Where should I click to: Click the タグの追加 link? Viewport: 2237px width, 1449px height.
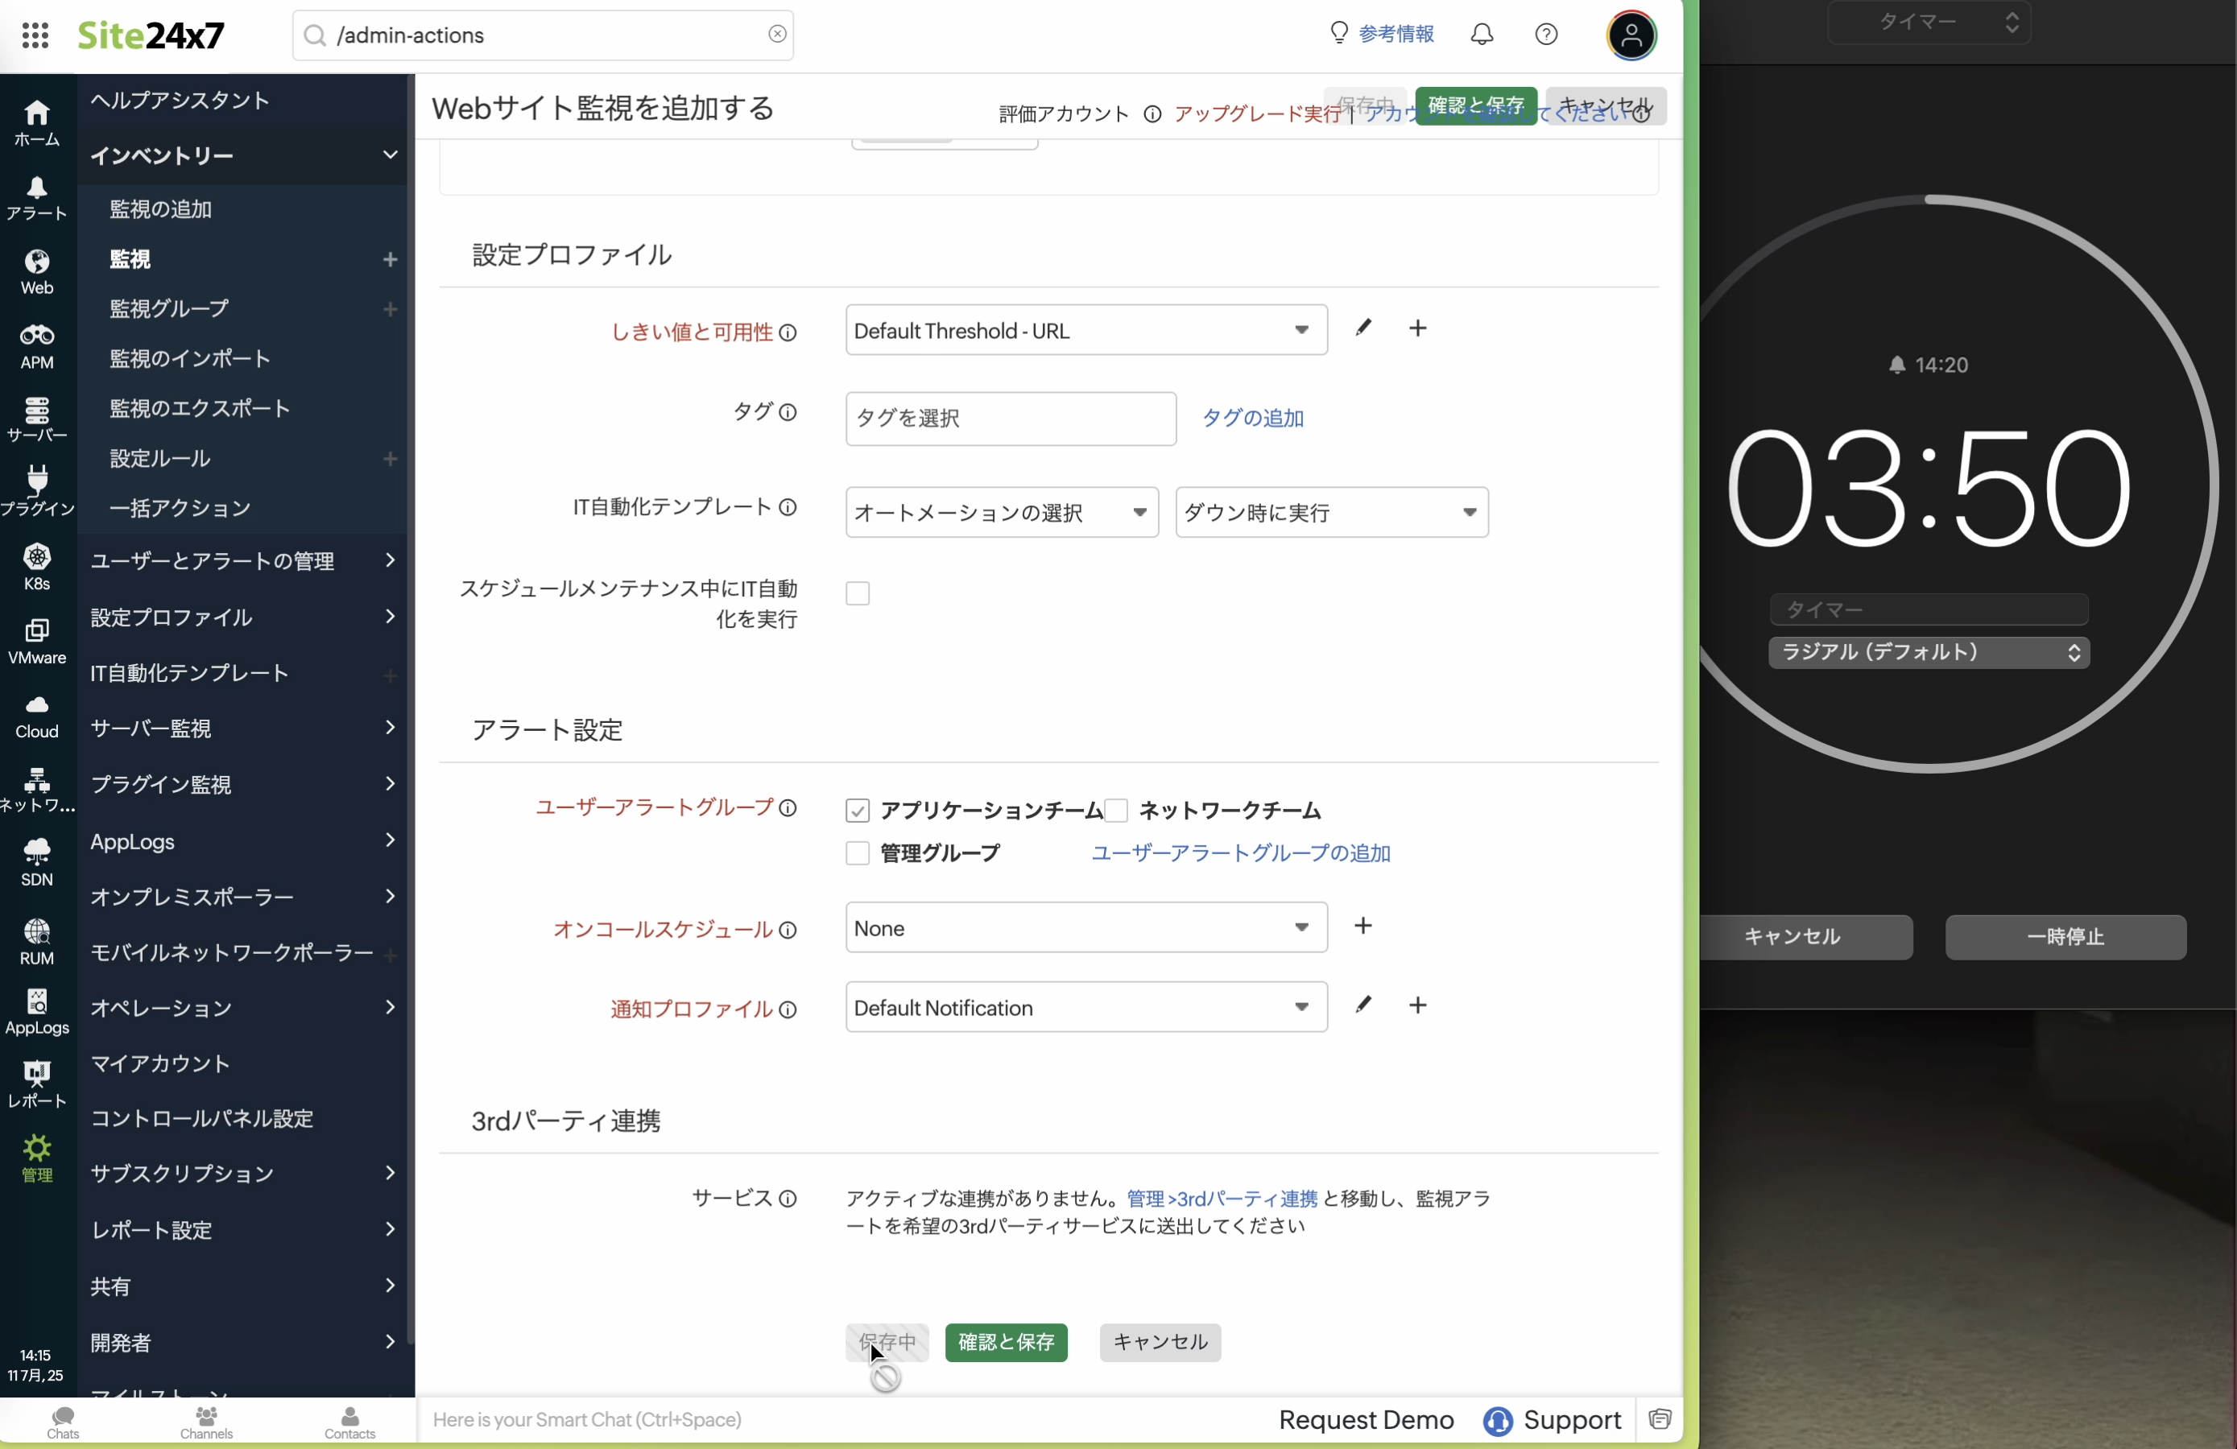[x=1252, y=418]
